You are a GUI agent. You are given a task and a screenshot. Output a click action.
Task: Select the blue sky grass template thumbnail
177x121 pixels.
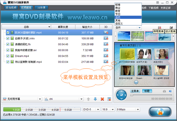coord(124,36)
